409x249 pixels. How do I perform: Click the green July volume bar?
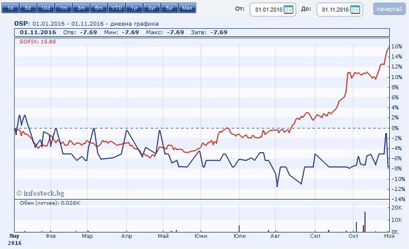tap(239, 229)
